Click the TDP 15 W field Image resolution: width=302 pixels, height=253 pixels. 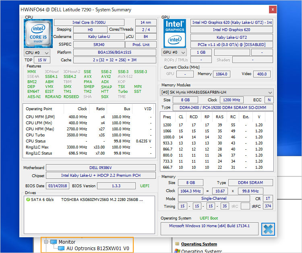click(x=42, y=60)
